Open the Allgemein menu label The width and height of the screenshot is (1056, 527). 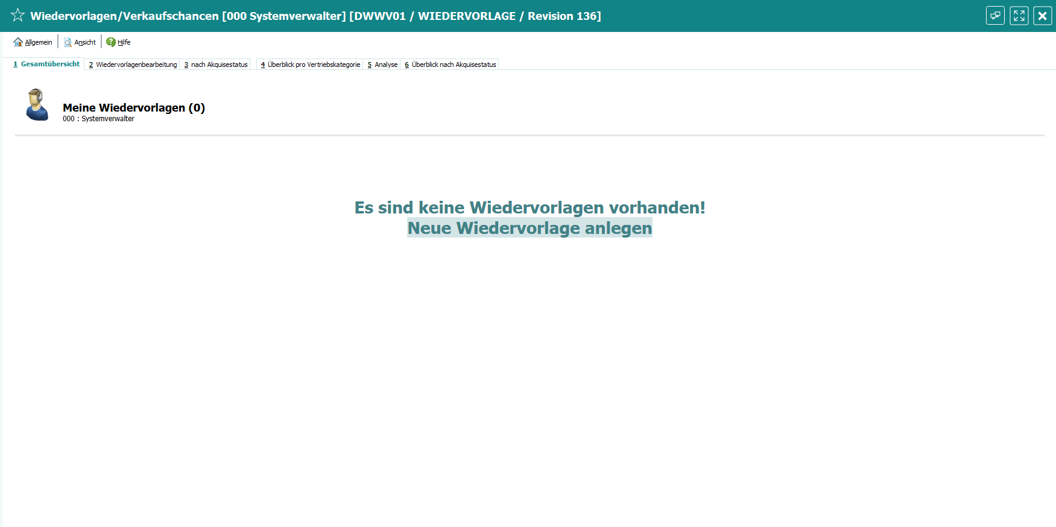(39, 42)
